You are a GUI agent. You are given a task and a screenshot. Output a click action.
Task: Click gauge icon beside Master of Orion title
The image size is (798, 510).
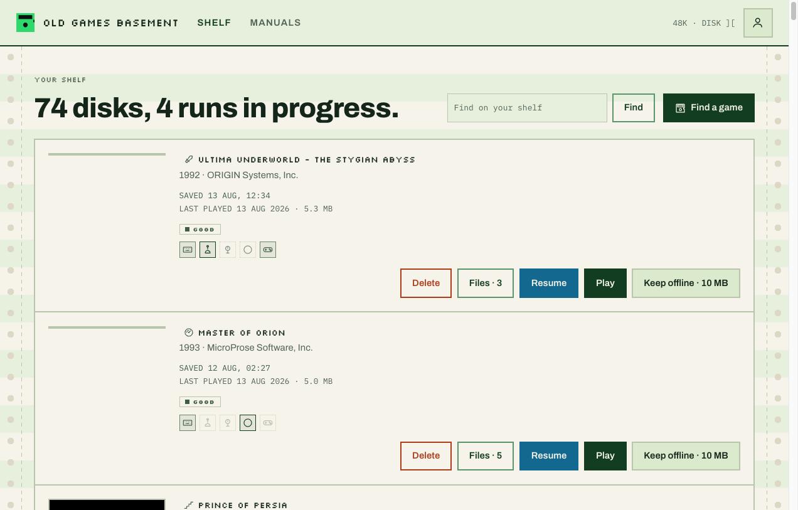(189, 332)
